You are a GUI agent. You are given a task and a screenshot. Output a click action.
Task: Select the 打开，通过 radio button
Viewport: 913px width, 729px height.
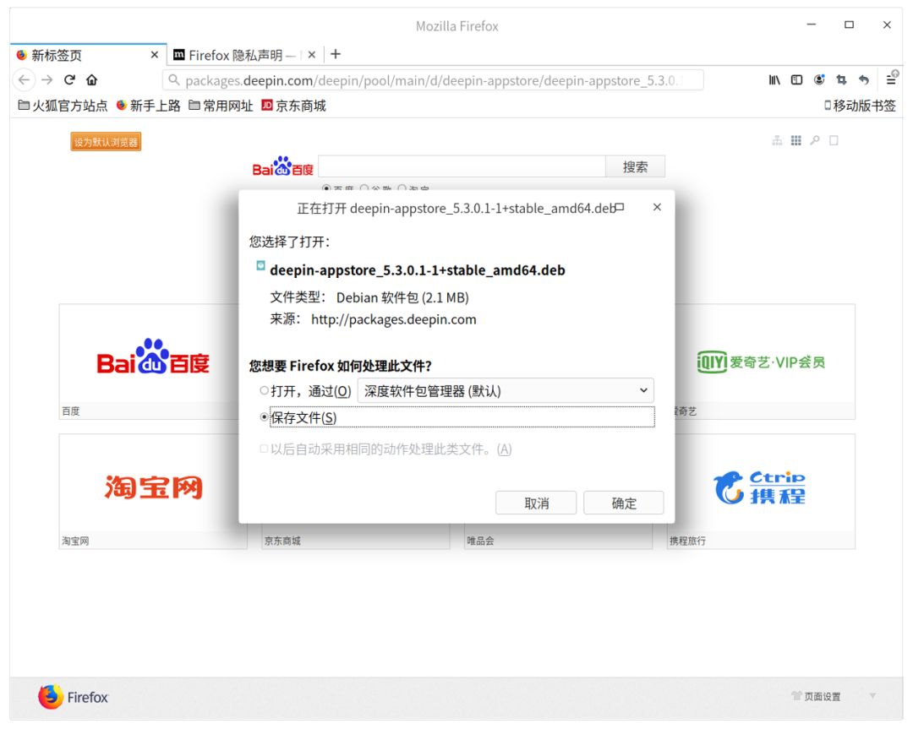(264, 390)
